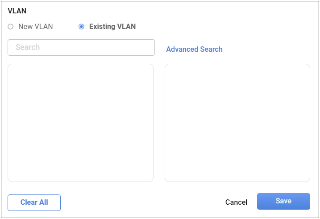
Task: Dismiss the dialog using Cancel
Action: (236, 202)
